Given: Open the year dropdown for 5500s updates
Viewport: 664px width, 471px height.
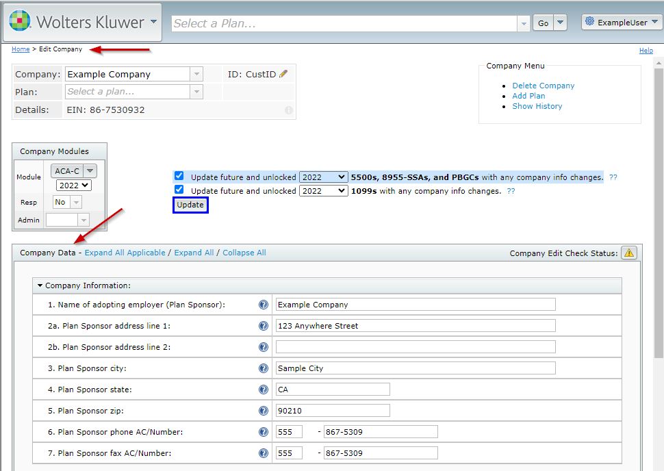Looking at the screenshot, I should (x=324, y=177).
